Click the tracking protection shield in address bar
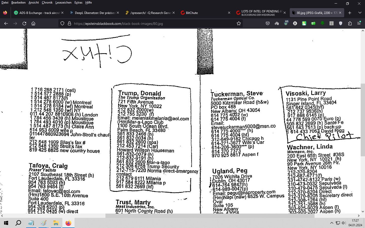365x228 pixels. pos(62,23)
